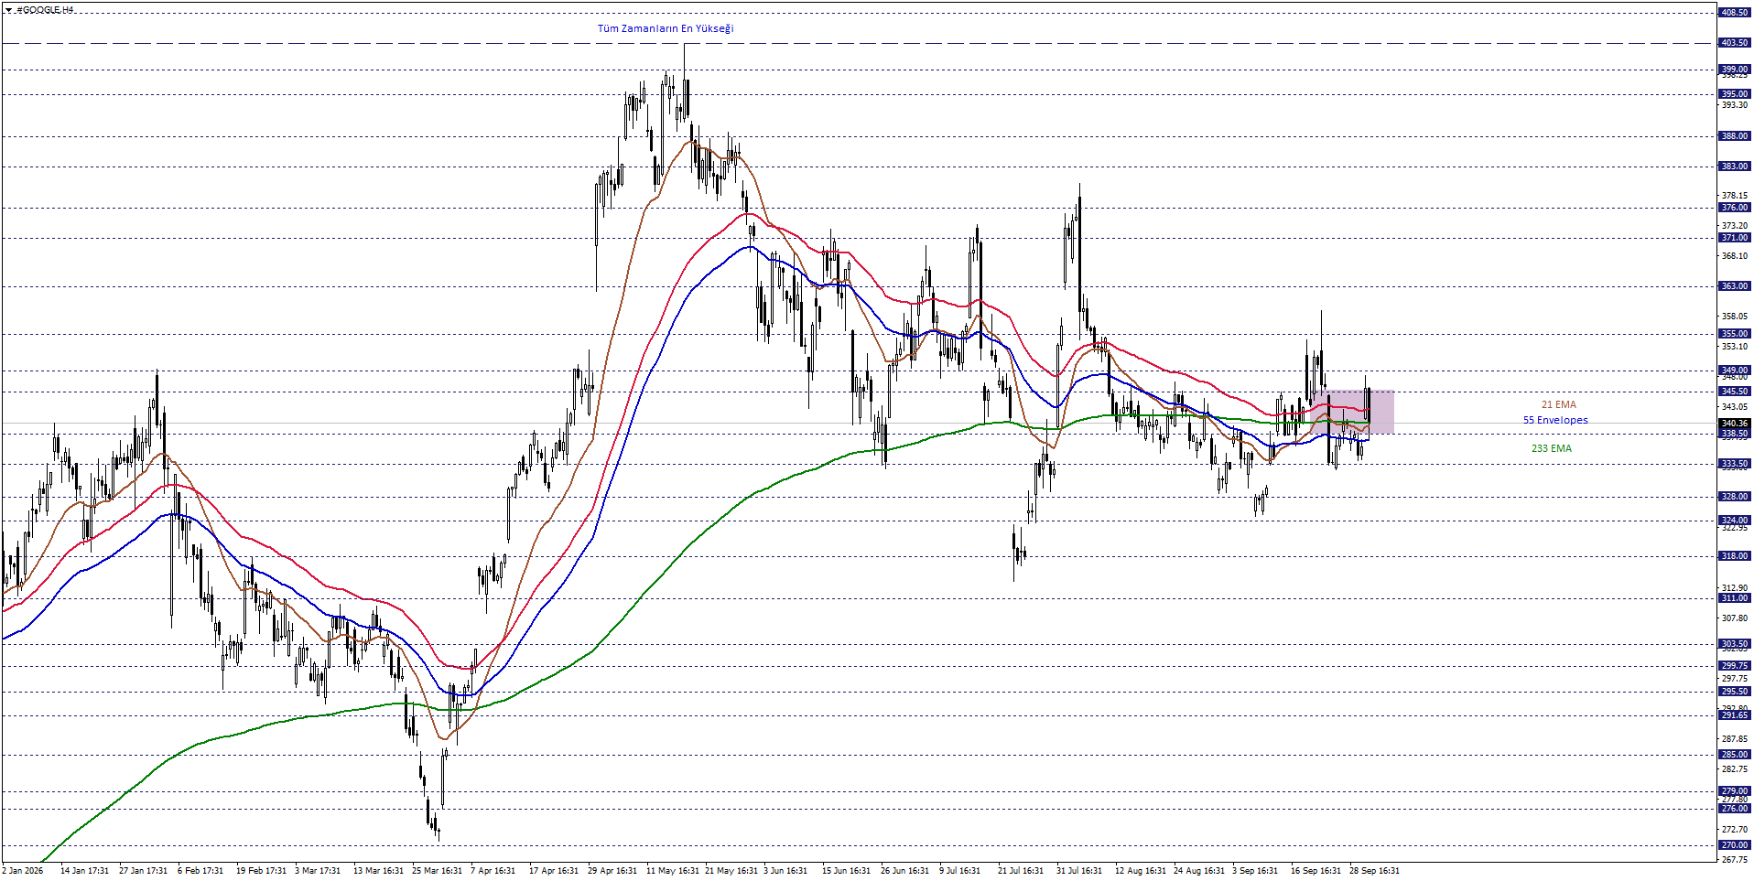Select the #GOOGLE,H4 chart title text
Viewport: 1754px width, 881px height.
point(45,10)
